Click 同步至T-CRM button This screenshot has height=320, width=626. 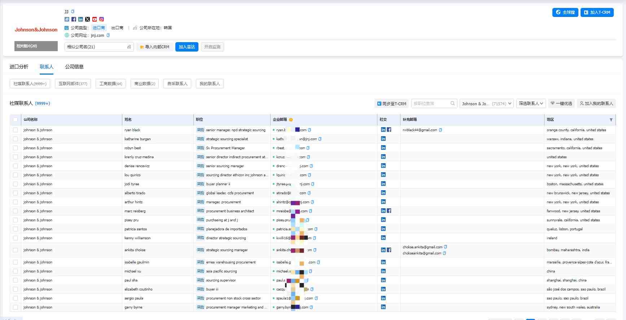pos(391,103)
